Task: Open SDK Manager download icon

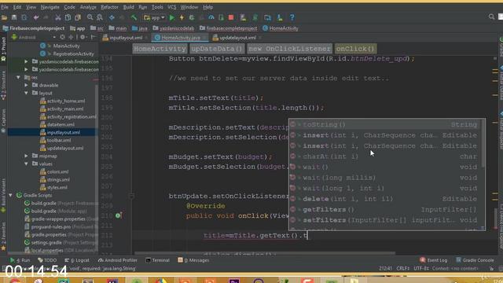Action: tap(280, 17)
